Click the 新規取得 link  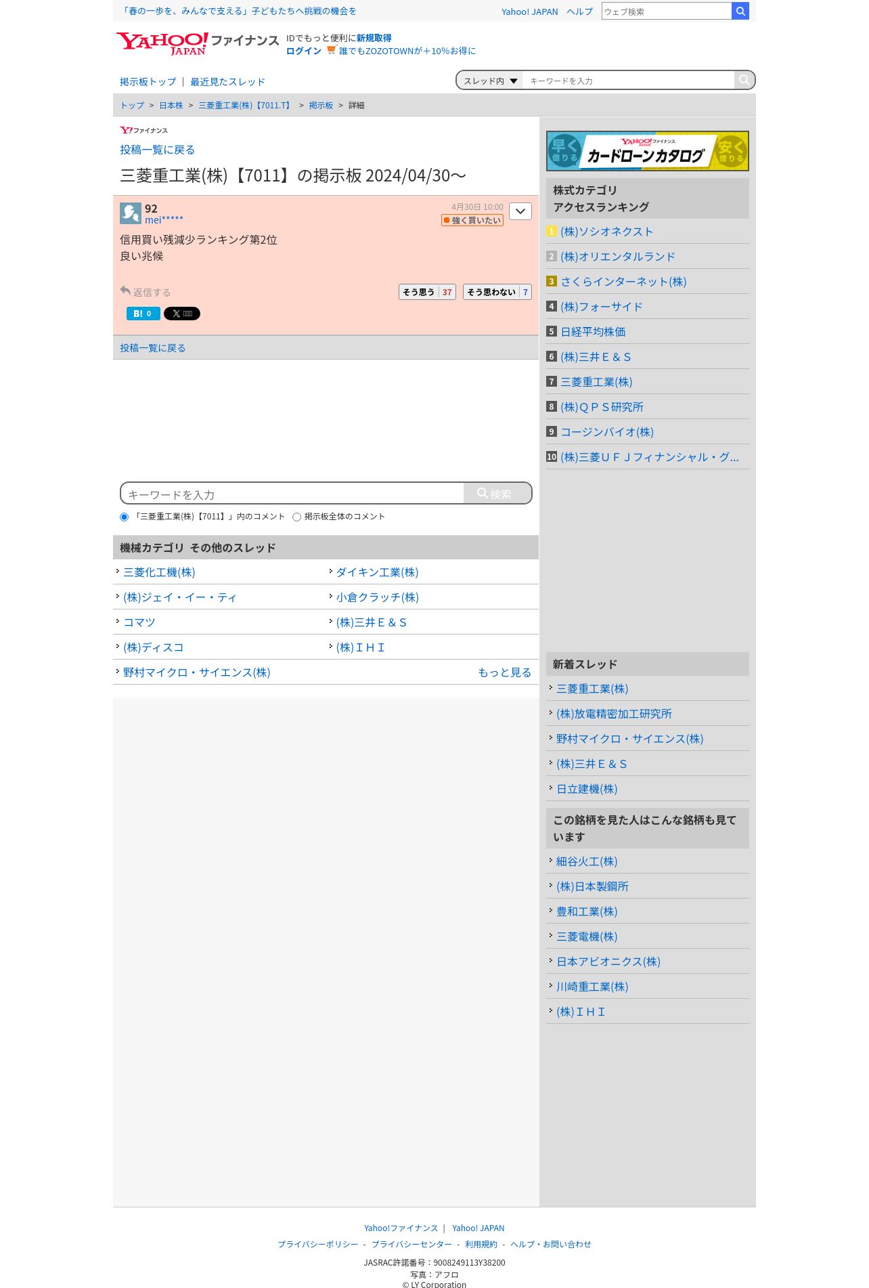click(374, 38)
